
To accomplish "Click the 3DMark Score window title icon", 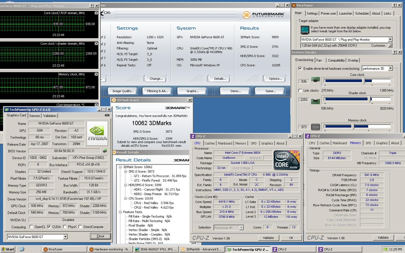I will 114,100.
